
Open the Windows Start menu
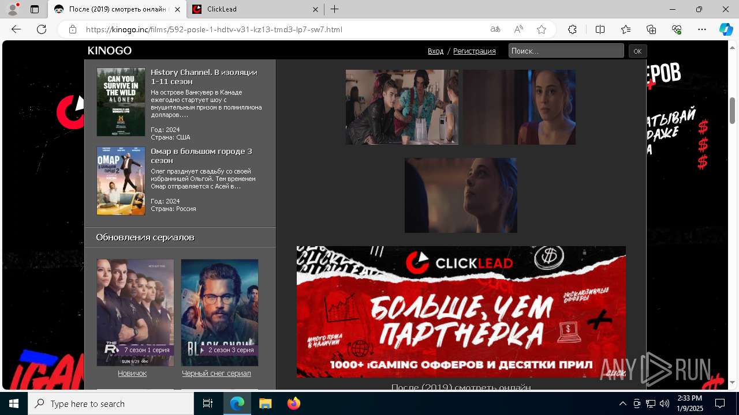click(x=14, y=403)
